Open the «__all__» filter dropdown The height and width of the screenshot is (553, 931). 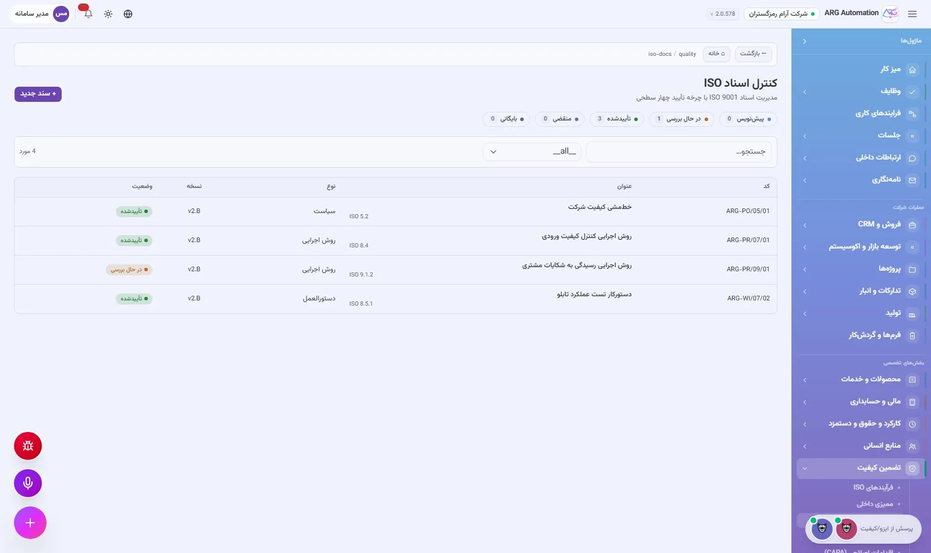tap(532, 152)
